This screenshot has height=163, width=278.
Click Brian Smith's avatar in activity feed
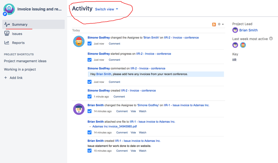[79, 109]
